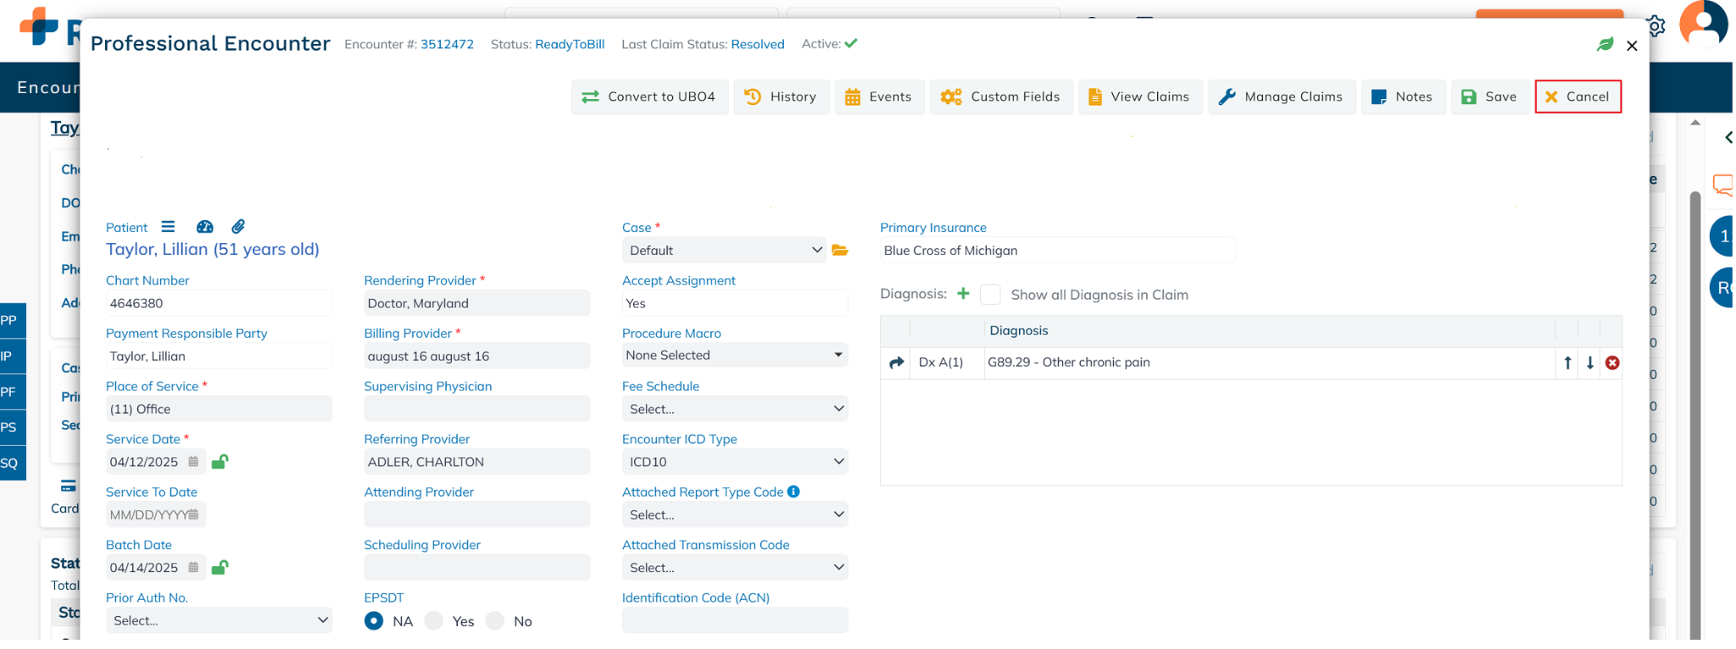Open encounter number 3512472 link
This screenshot has width=1736, height=649.
coord(447,45)
